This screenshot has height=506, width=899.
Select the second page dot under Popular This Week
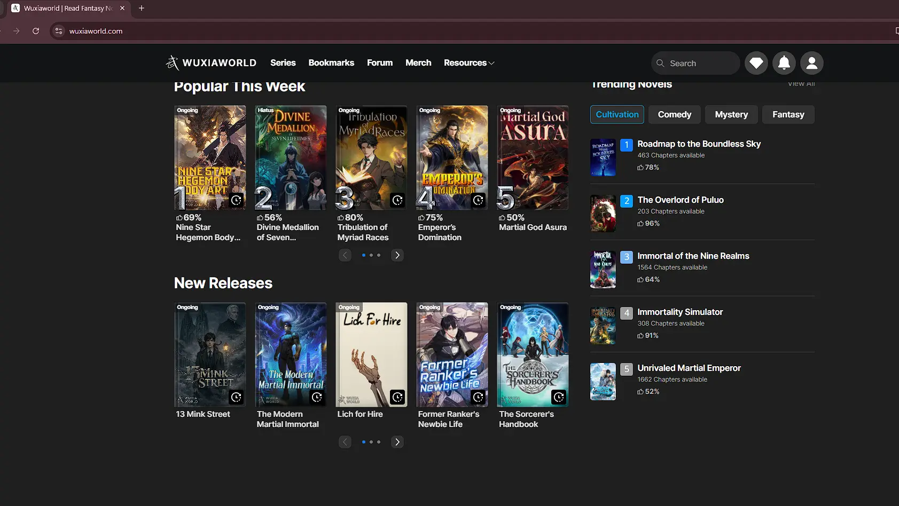coord(371,255)
